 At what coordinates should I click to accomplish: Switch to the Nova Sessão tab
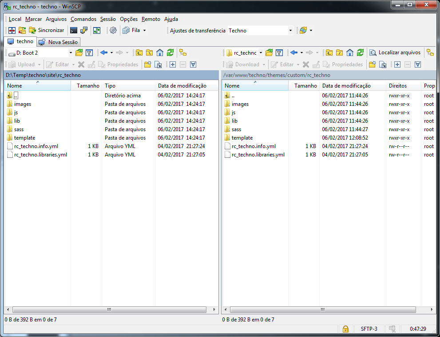click(58, 42)
